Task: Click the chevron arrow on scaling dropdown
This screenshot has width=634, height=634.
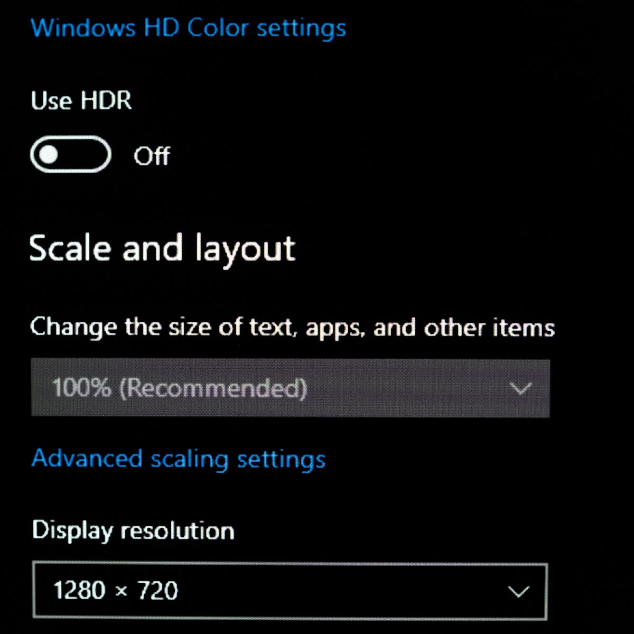Action: click(521, 389)
